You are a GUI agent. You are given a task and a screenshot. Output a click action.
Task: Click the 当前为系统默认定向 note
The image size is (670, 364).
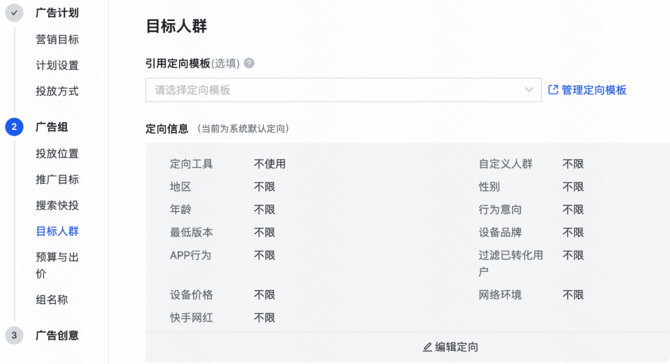click(x=243, y=129)
